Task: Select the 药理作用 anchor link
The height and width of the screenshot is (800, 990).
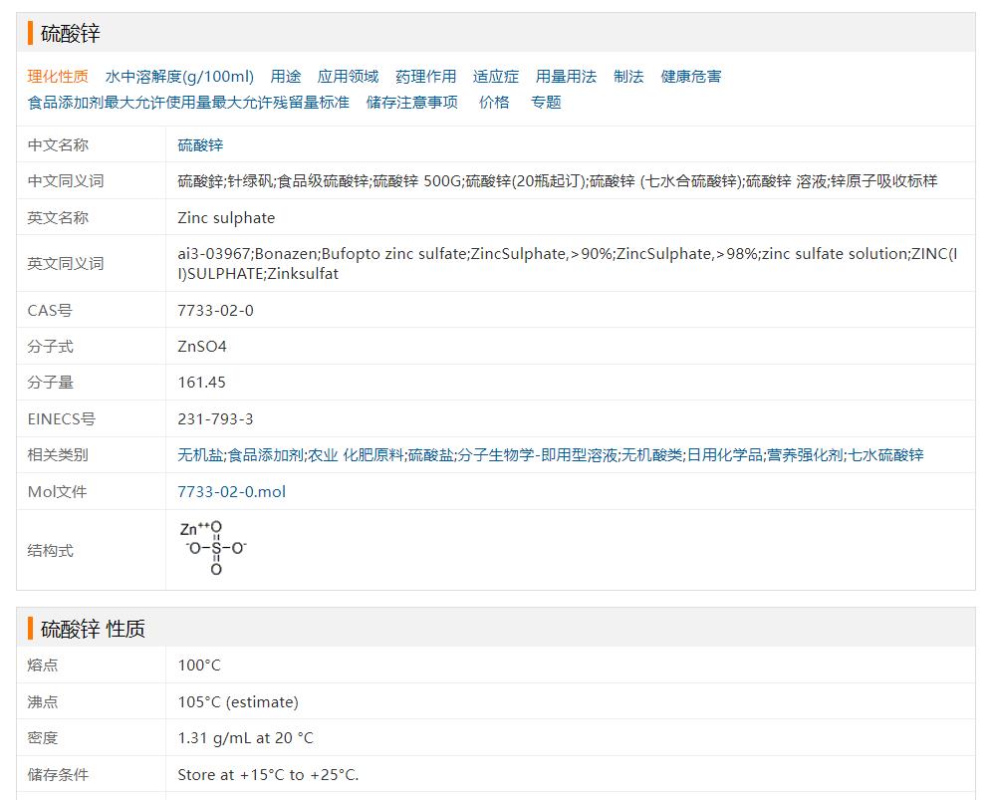Action: pyautogui.click(x=425, y=77)
